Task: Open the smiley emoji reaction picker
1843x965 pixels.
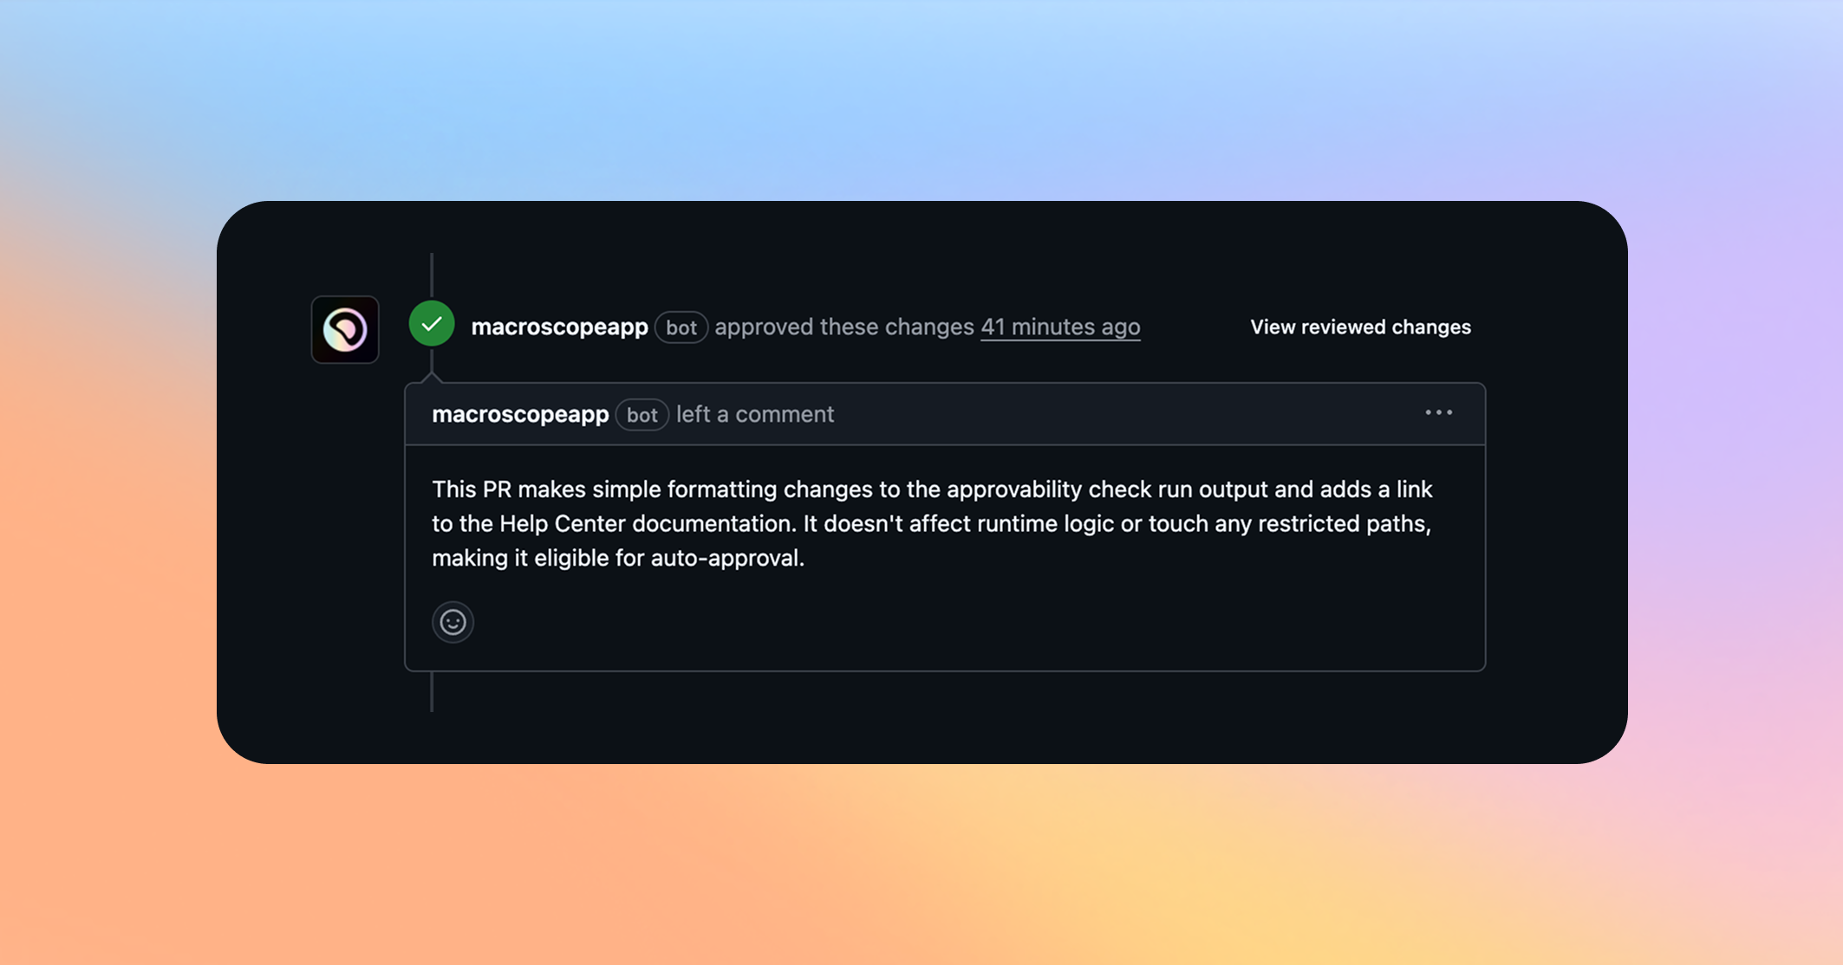Action: pyautogui.click(x=453, y=622)
